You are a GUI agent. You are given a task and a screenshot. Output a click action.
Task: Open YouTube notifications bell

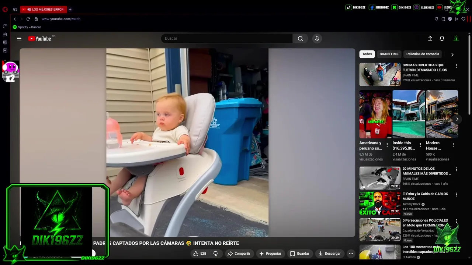pyautogui.click(x=442, y=39)
